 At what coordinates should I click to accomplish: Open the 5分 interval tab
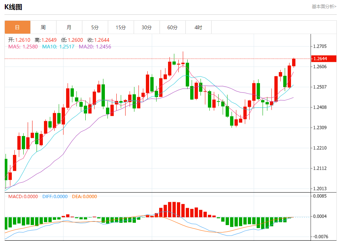95,27
